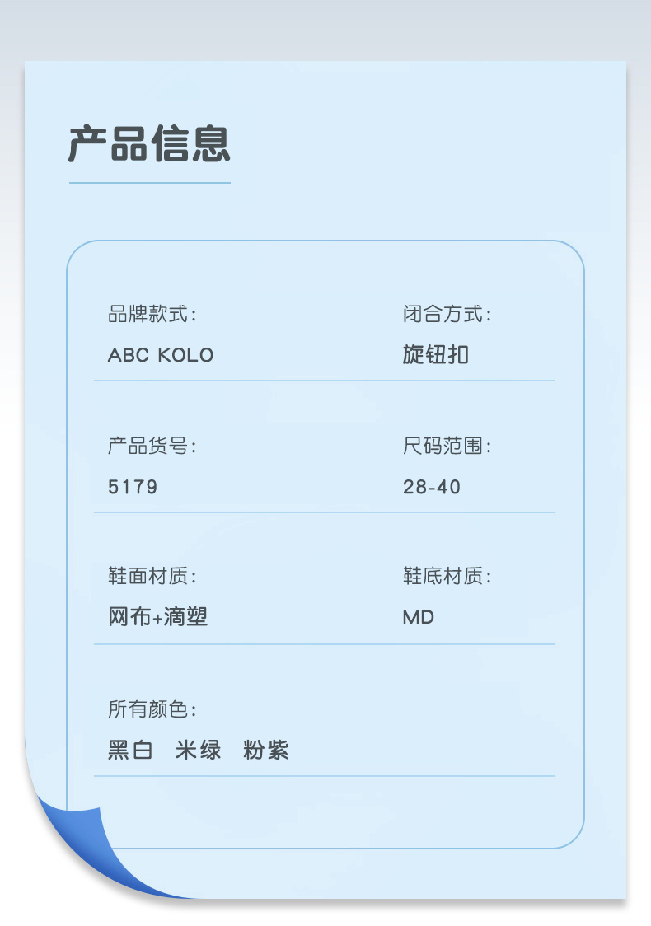Choose the 粉紫 color option
The height and width of the screenshot is (926, 651).
point(266,750)
